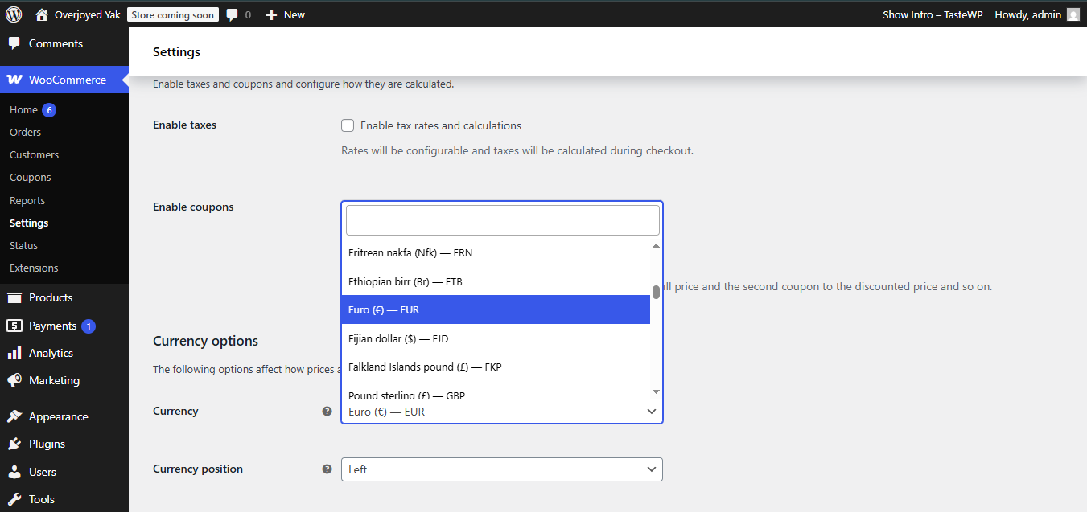Expand the Currency position dropdown
The image size is (1087, 512).
point(501,469)
